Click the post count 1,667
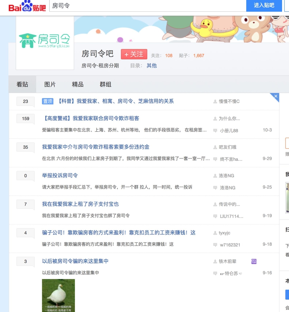The width and height of the screenshot is (289, 312). tap(199, 56)
